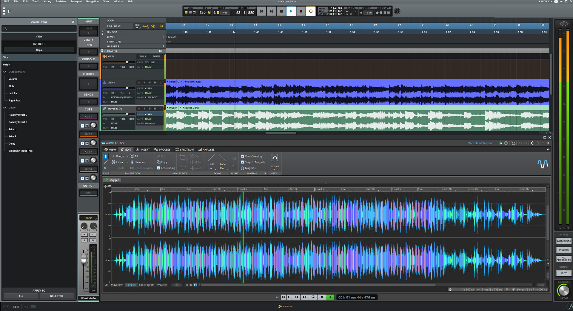Image resolution: width=573 pixels, height=311 pixels.
Task: Switch to the PROCESS tab
Action: point(162,150)
